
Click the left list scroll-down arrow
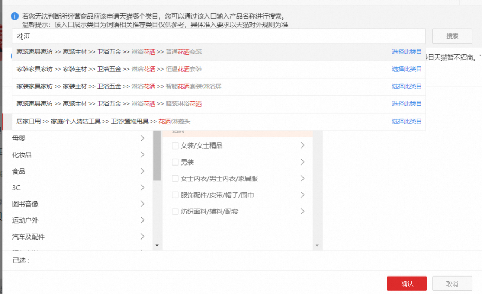pyautogui.click(x=157, y=246)
